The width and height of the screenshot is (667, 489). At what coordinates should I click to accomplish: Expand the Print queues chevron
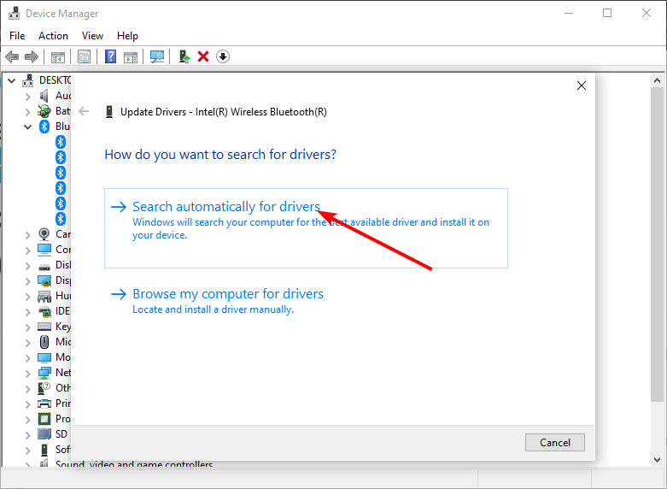click(x=28, y=404)
